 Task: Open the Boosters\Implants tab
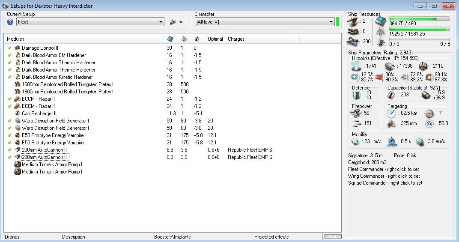click(x=173, y=237)
